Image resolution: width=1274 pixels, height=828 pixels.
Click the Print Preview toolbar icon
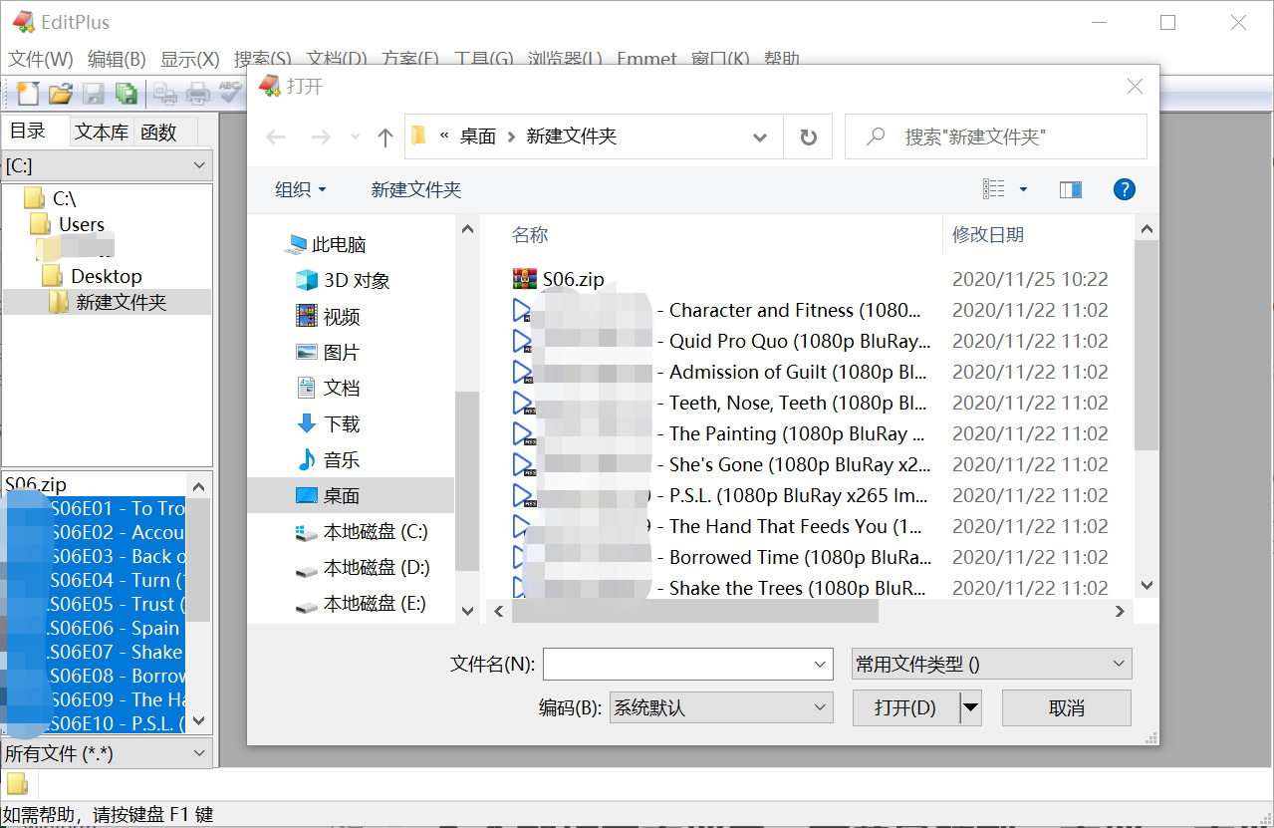coord(164,94)
